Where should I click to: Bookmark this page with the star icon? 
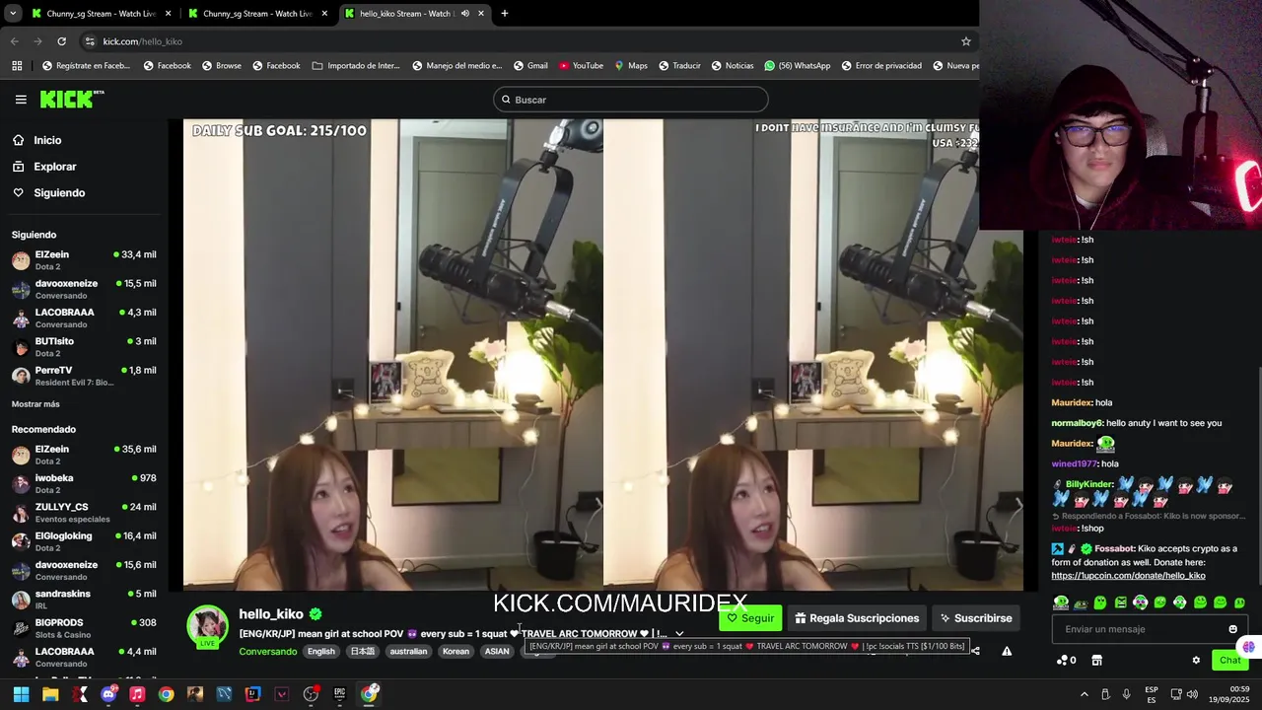click(x=966, y=41)
